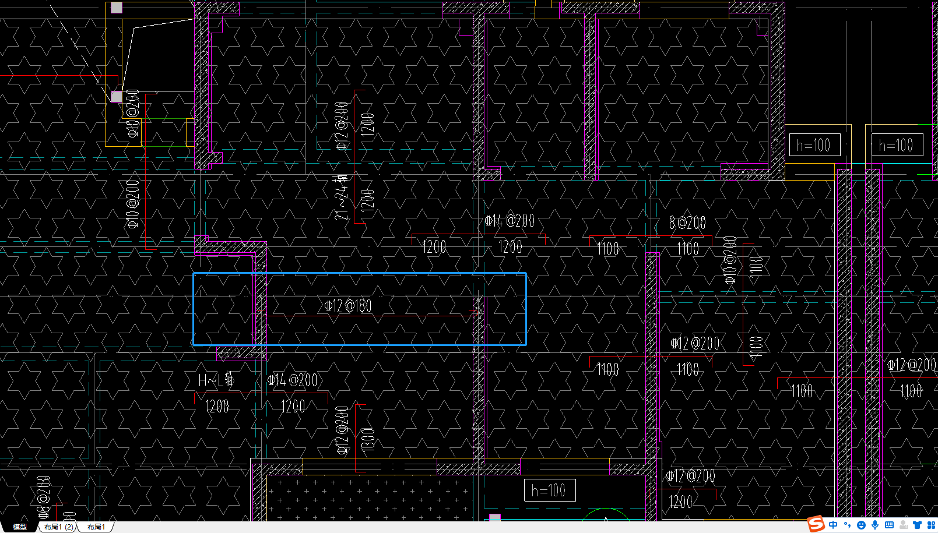Toggle Chinese/English mode via 中 icon
The width and height of the screenshot is (938, 533).
833,525
